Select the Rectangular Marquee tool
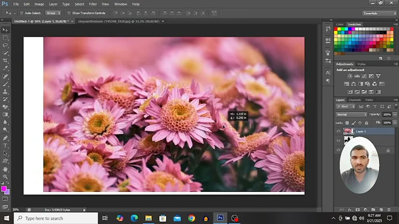399x224 pixels. [5, 38]
